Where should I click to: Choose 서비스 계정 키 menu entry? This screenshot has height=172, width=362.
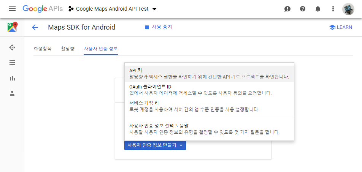209,106
